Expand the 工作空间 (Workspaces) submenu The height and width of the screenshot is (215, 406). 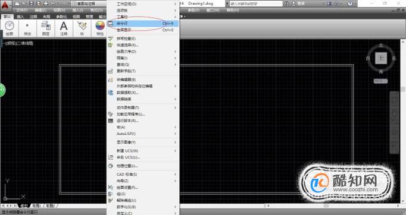(x=143, y=4)
